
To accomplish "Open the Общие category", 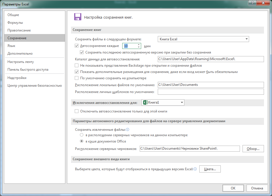I will (35, 15).
